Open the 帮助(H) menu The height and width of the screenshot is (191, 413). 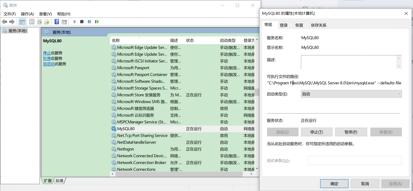coord(64,14)
